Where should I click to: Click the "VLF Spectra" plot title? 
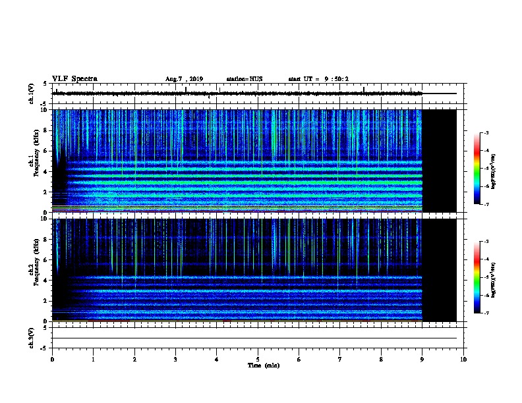(74, 79)
